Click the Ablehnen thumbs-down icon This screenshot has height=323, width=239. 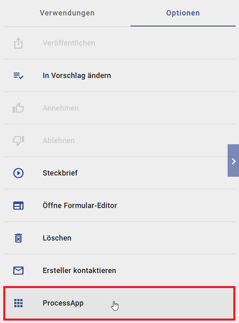[18, 141]
